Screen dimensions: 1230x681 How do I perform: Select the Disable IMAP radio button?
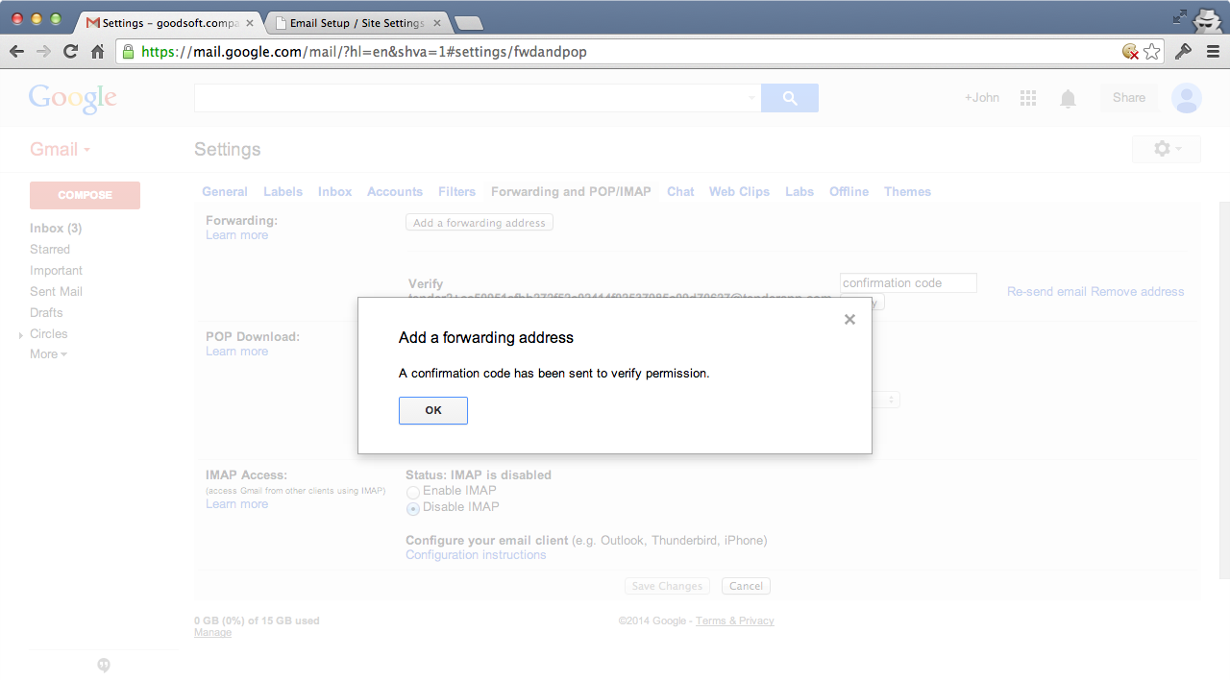[x=413, y=508]
